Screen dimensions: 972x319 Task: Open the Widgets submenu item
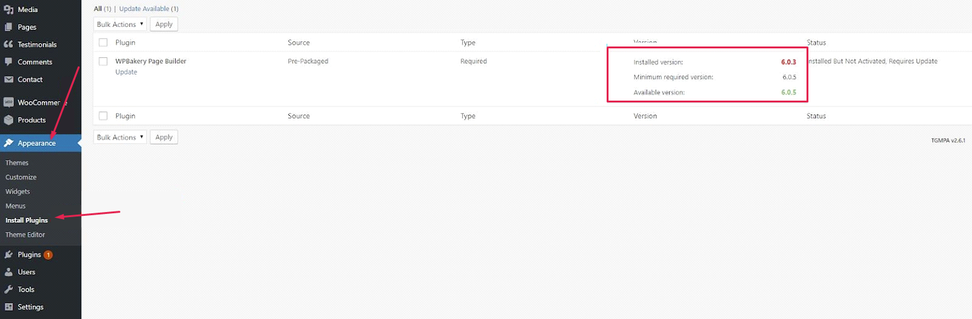tap(18, 192)
